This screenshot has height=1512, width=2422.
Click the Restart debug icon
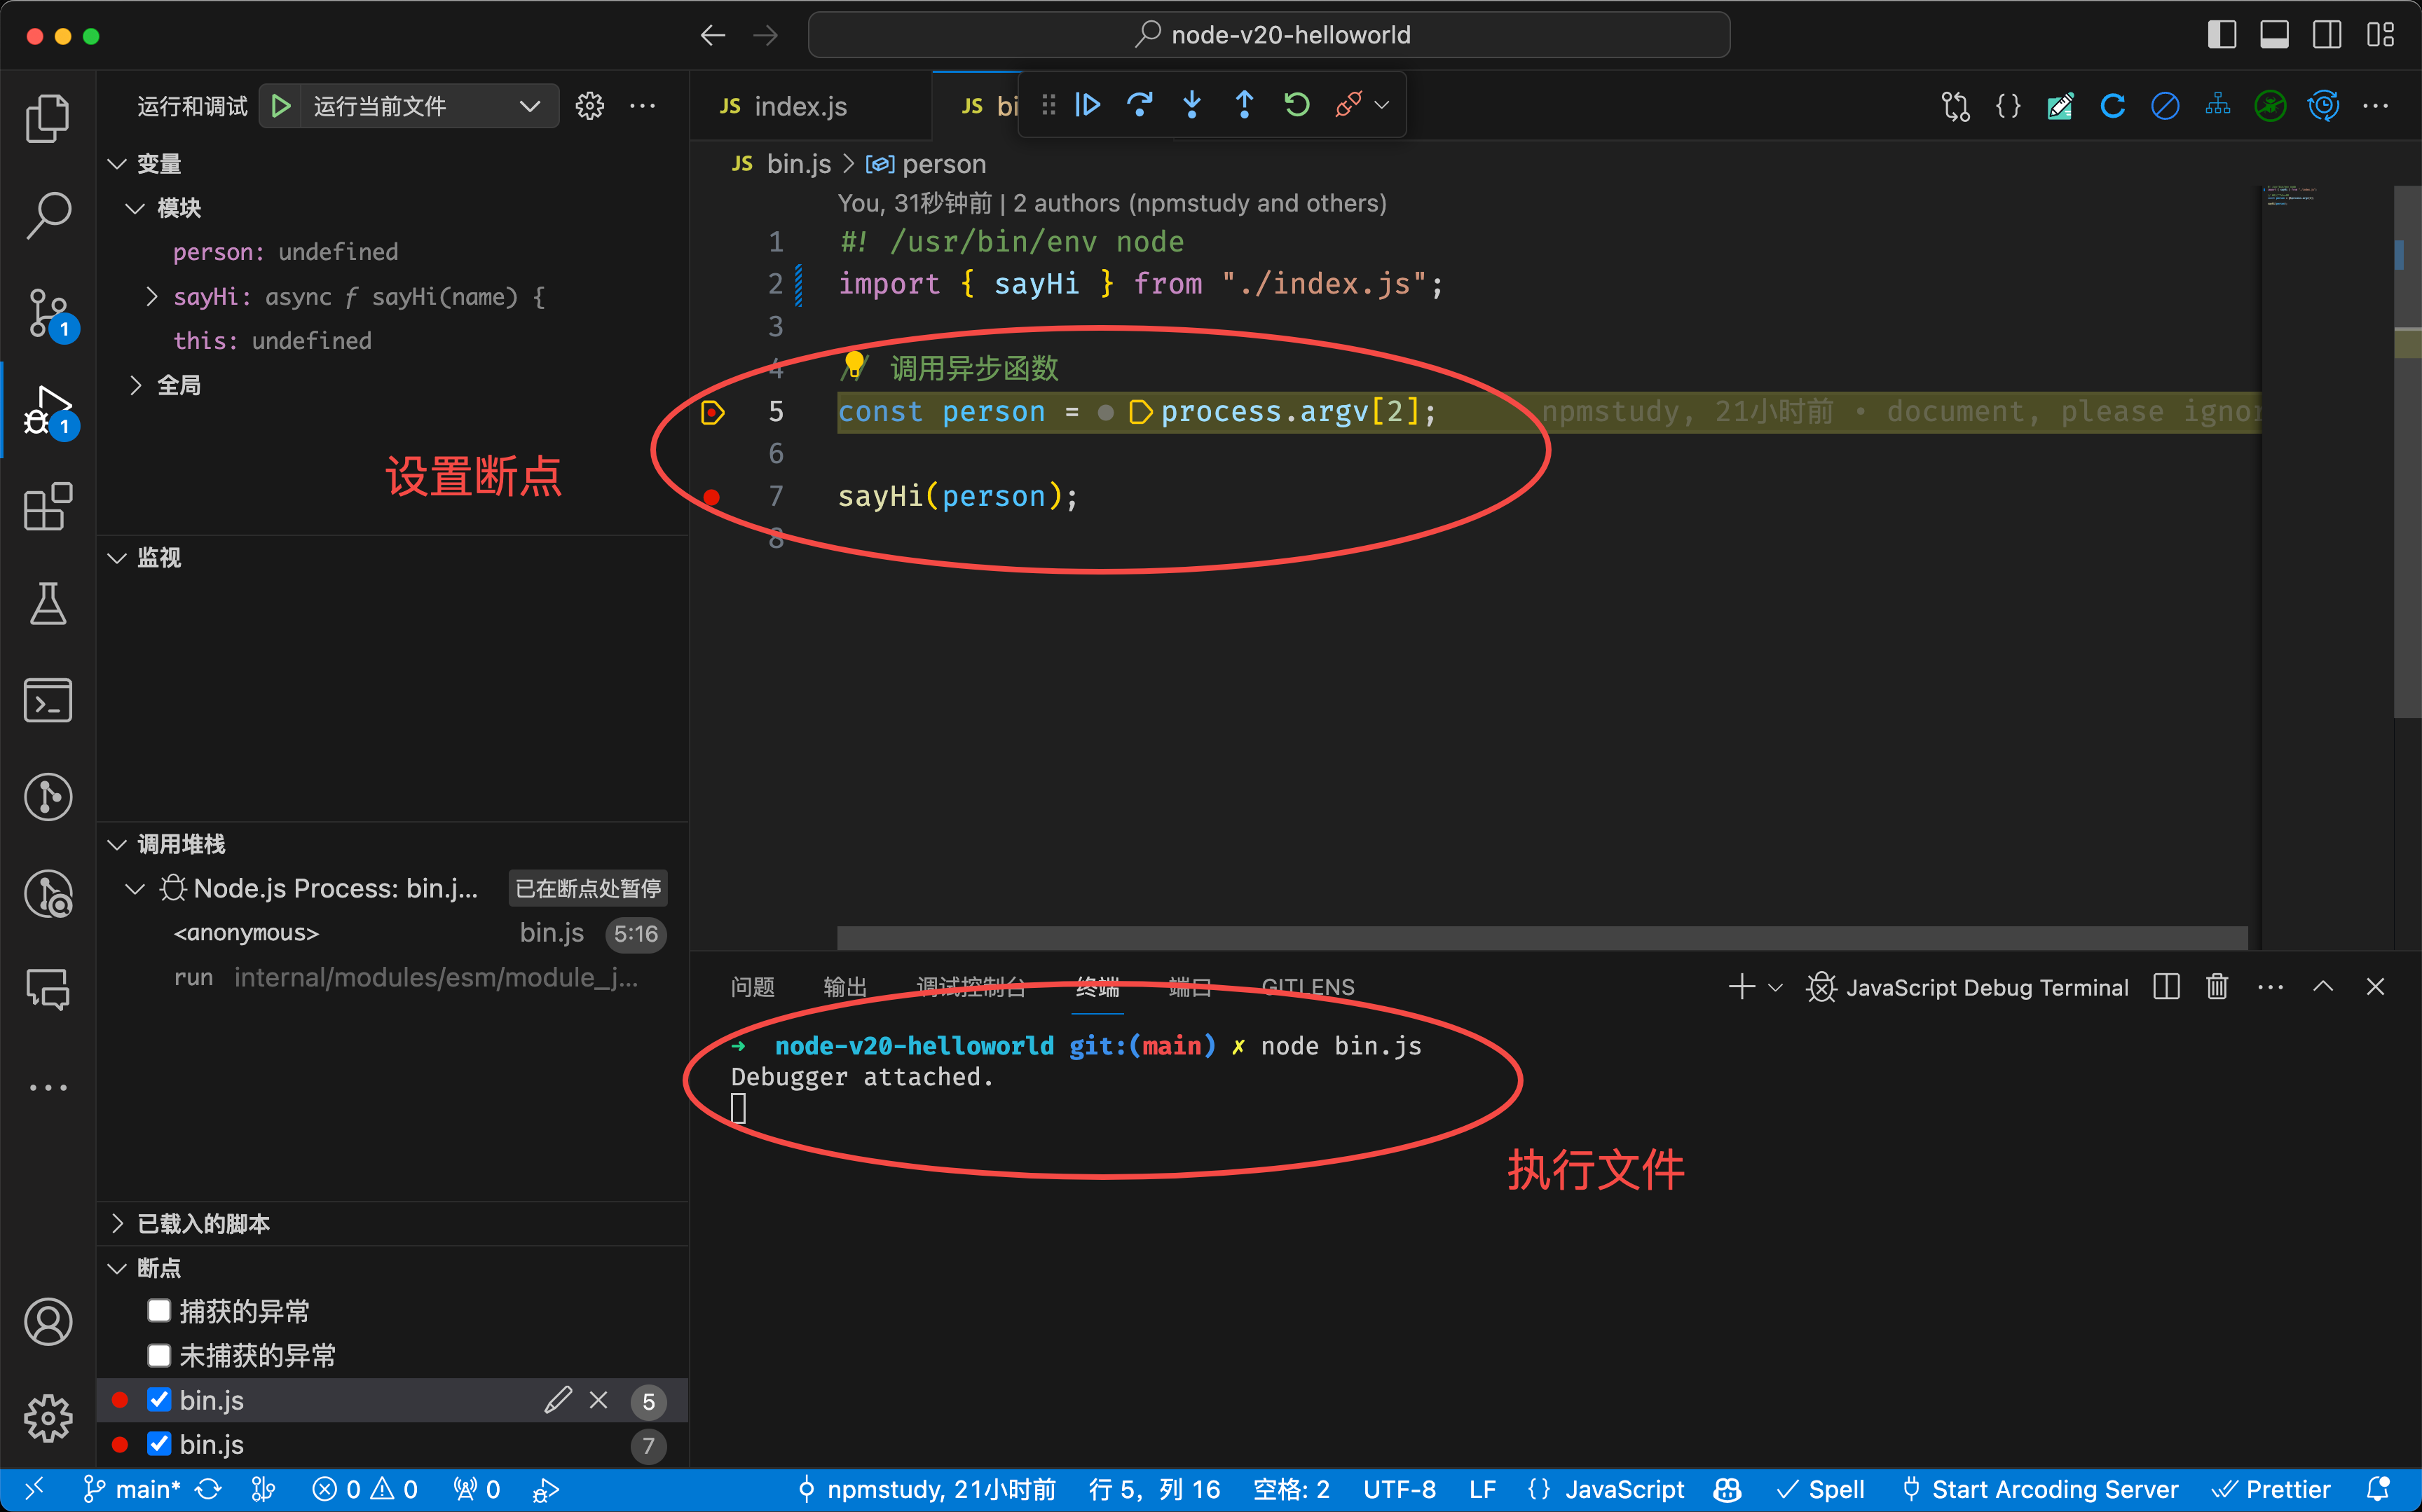click(1297, 105)
